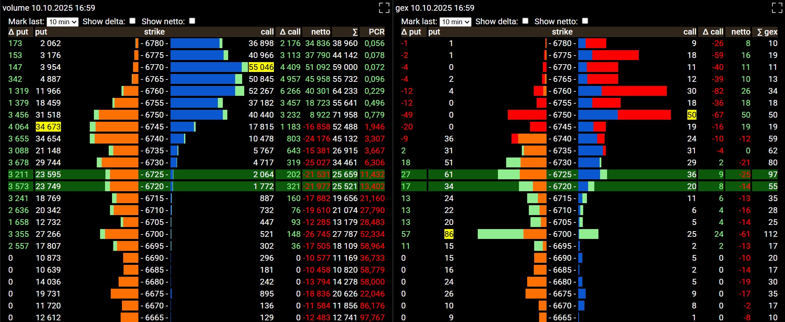Open the Mark last dropdown in gex panel
The height and width of the screenshot is (322, 785).
click(x=456, y=22)
